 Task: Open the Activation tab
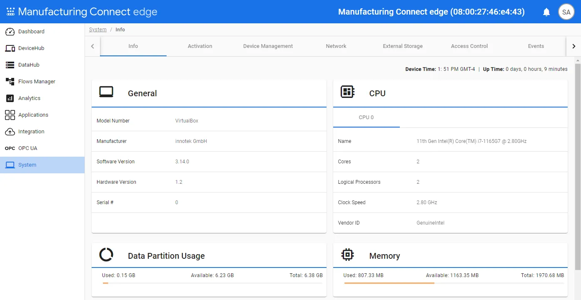(200, 46)
